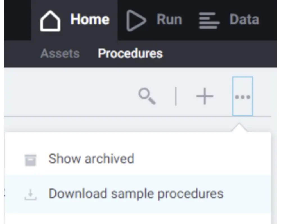The width and height of the screenshot is (281, 224).
Task: Click the Data bars icon
Action: point(209,21)
